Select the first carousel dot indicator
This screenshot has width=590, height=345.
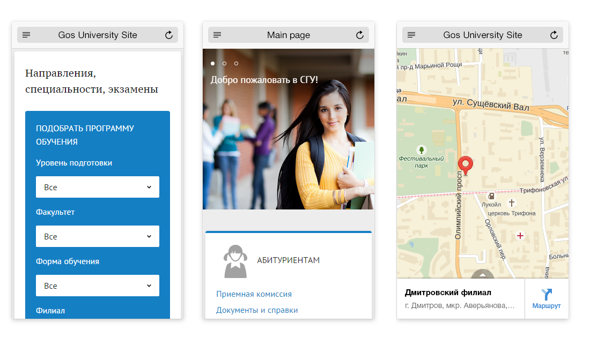coord(213,64)
